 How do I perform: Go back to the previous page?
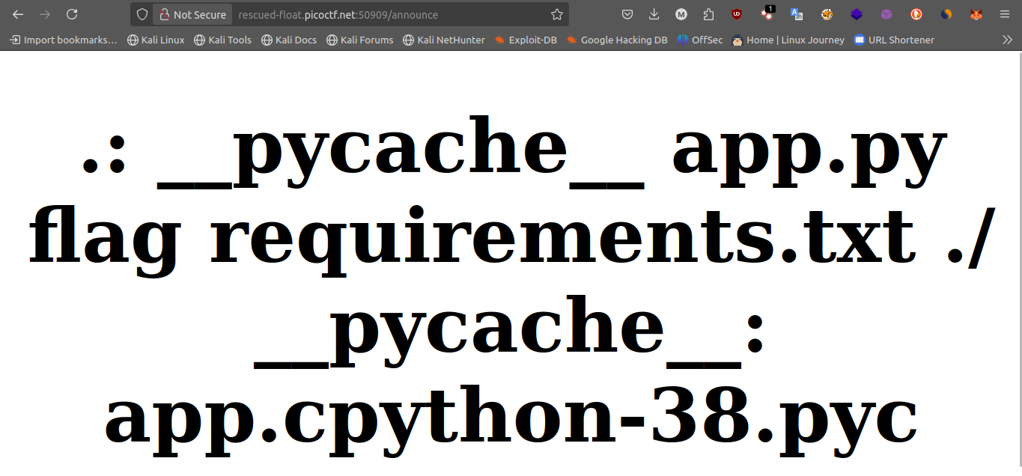[18, 14]
